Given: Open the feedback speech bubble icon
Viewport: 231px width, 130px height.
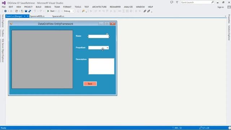Looking at the screenshot, I should pos(172,2).
